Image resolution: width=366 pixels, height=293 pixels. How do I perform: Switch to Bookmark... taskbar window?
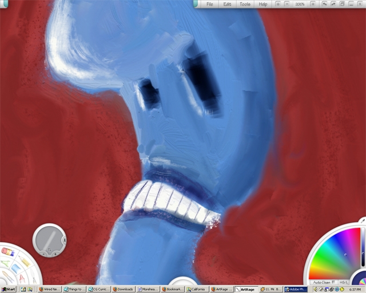pyautogui.click(x=173, y=289)
